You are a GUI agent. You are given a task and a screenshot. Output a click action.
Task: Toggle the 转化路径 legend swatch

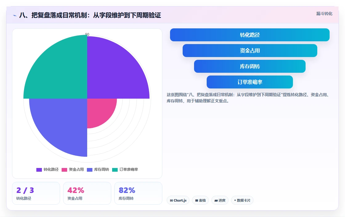39,170
